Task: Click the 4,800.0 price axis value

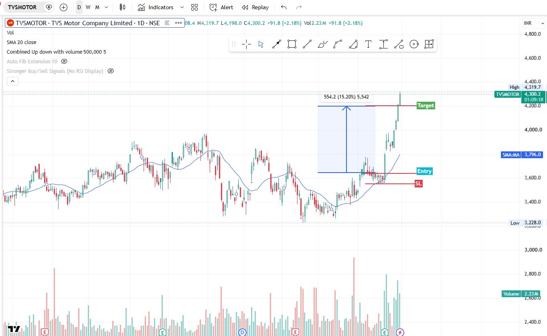Action: [533, 34]
